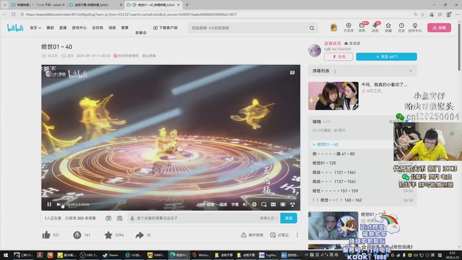Open the 480P quality selector

206,205
